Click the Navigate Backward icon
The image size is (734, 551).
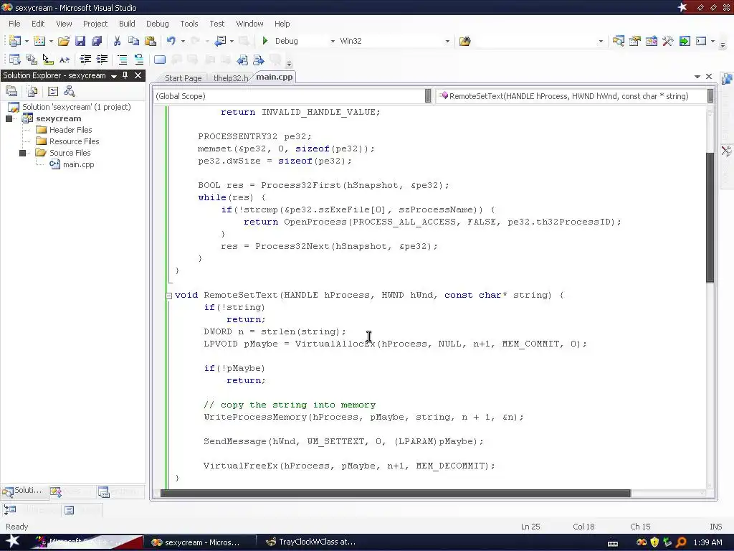tap(220, 41)
